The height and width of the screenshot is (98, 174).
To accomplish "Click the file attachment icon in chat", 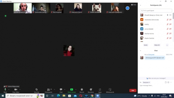I will coord(166,82).
